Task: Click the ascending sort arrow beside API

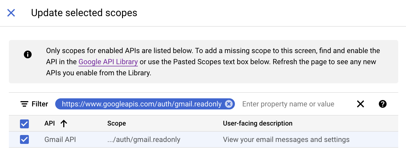Action: coord(64,124)
